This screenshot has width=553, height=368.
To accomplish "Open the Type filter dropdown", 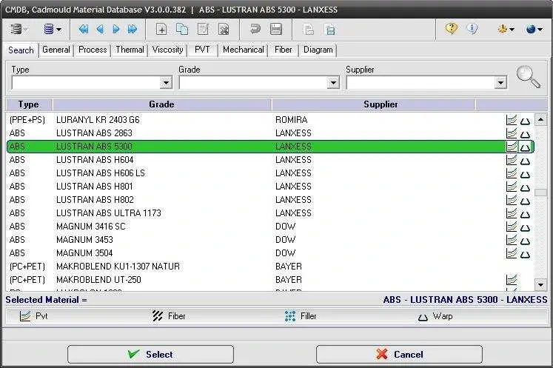I will [166, 83].
